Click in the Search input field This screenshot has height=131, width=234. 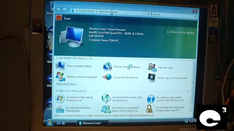coord(173,15)
